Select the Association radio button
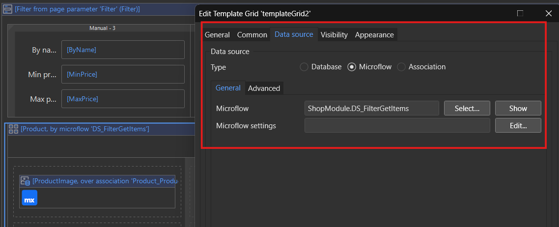559x227 pixels. [x=401, y=67]
